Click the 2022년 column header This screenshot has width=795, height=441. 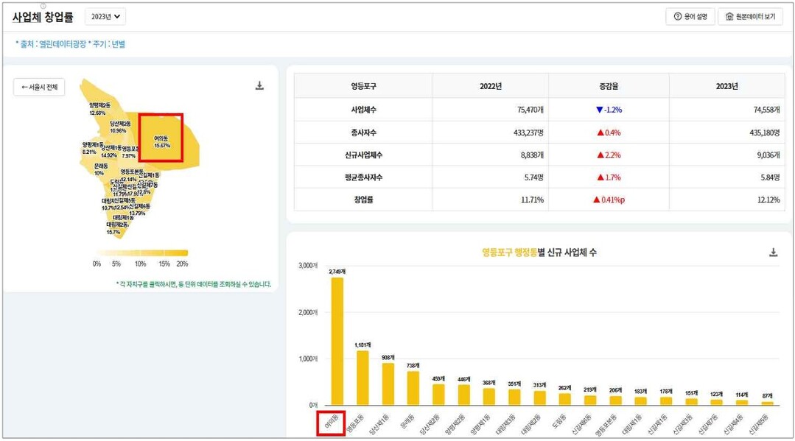pos(490,86)
